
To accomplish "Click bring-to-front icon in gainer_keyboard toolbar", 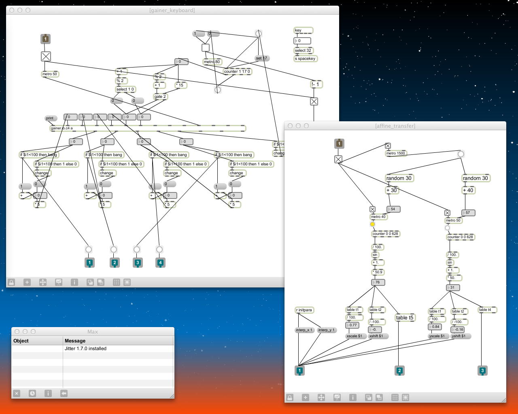I will pos(90,282).
